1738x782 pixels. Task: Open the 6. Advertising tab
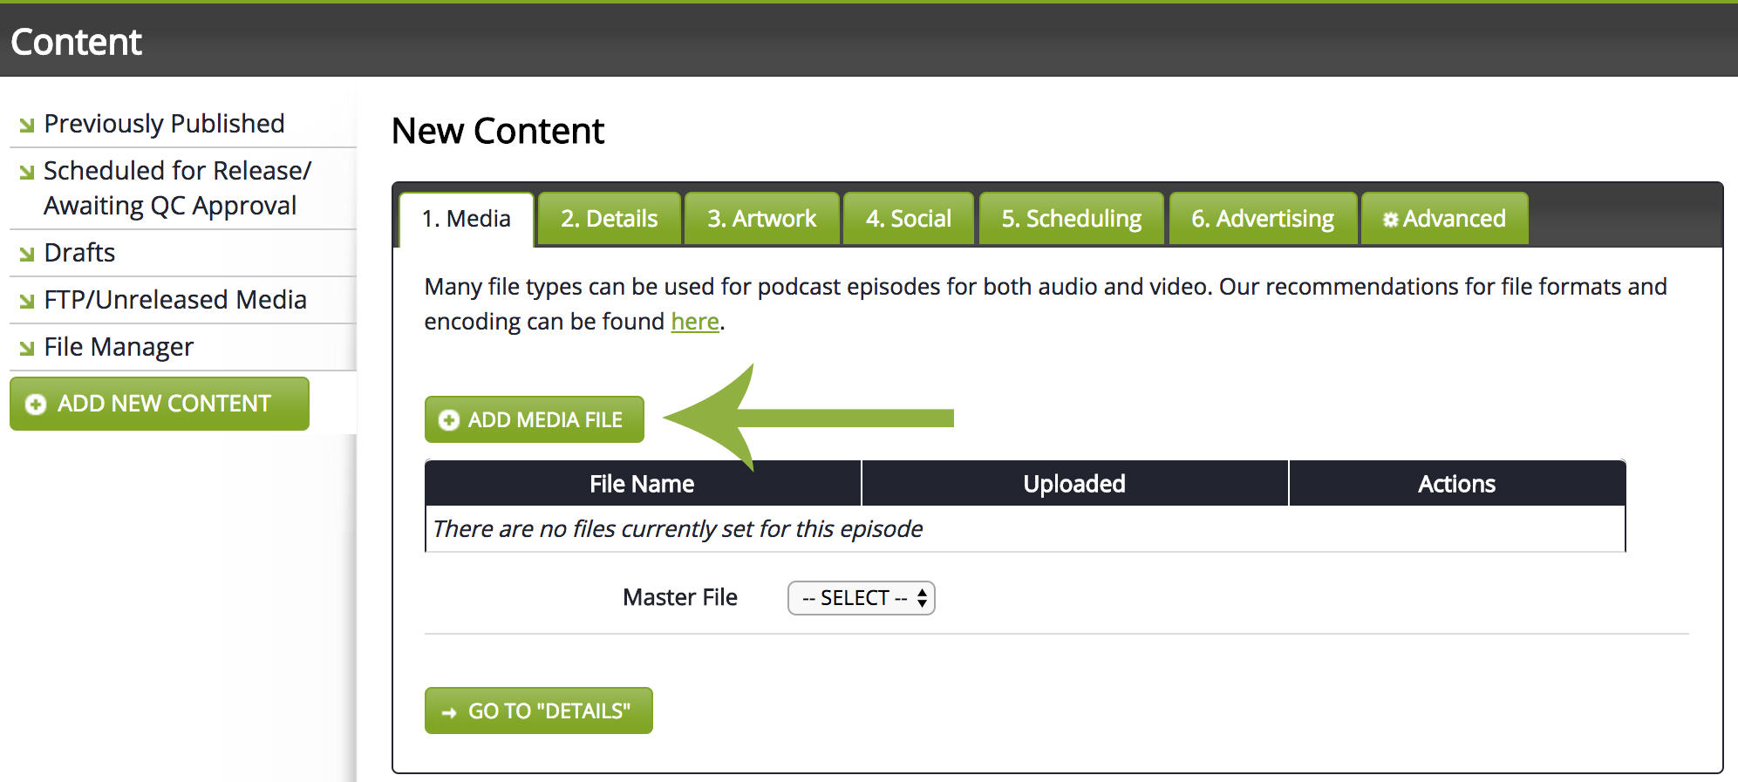(x=1262, y=219)
